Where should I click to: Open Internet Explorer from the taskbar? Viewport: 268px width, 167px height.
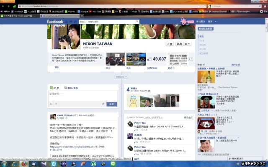point(14,164)
